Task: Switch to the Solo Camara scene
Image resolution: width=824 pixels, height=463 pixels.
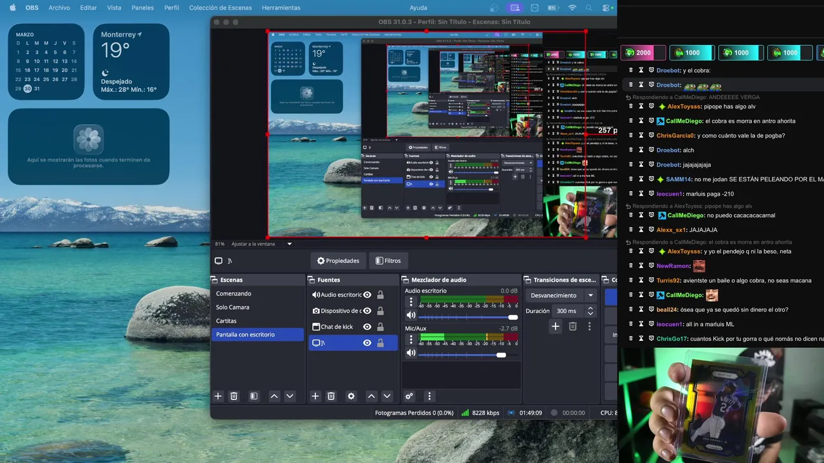Action: click(x=257, y=307)
